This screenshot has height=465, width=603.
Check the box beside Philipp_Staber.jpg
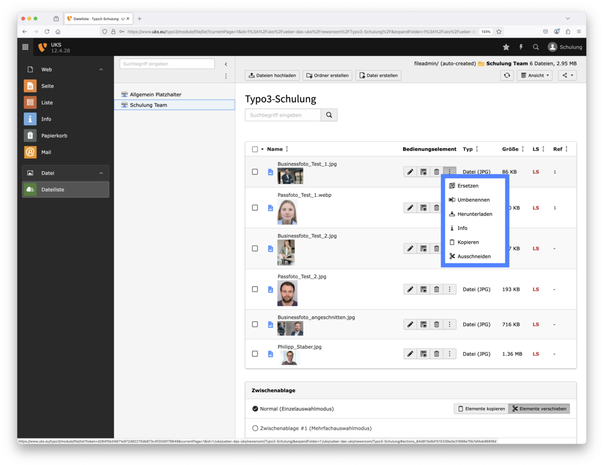[255, 354]
